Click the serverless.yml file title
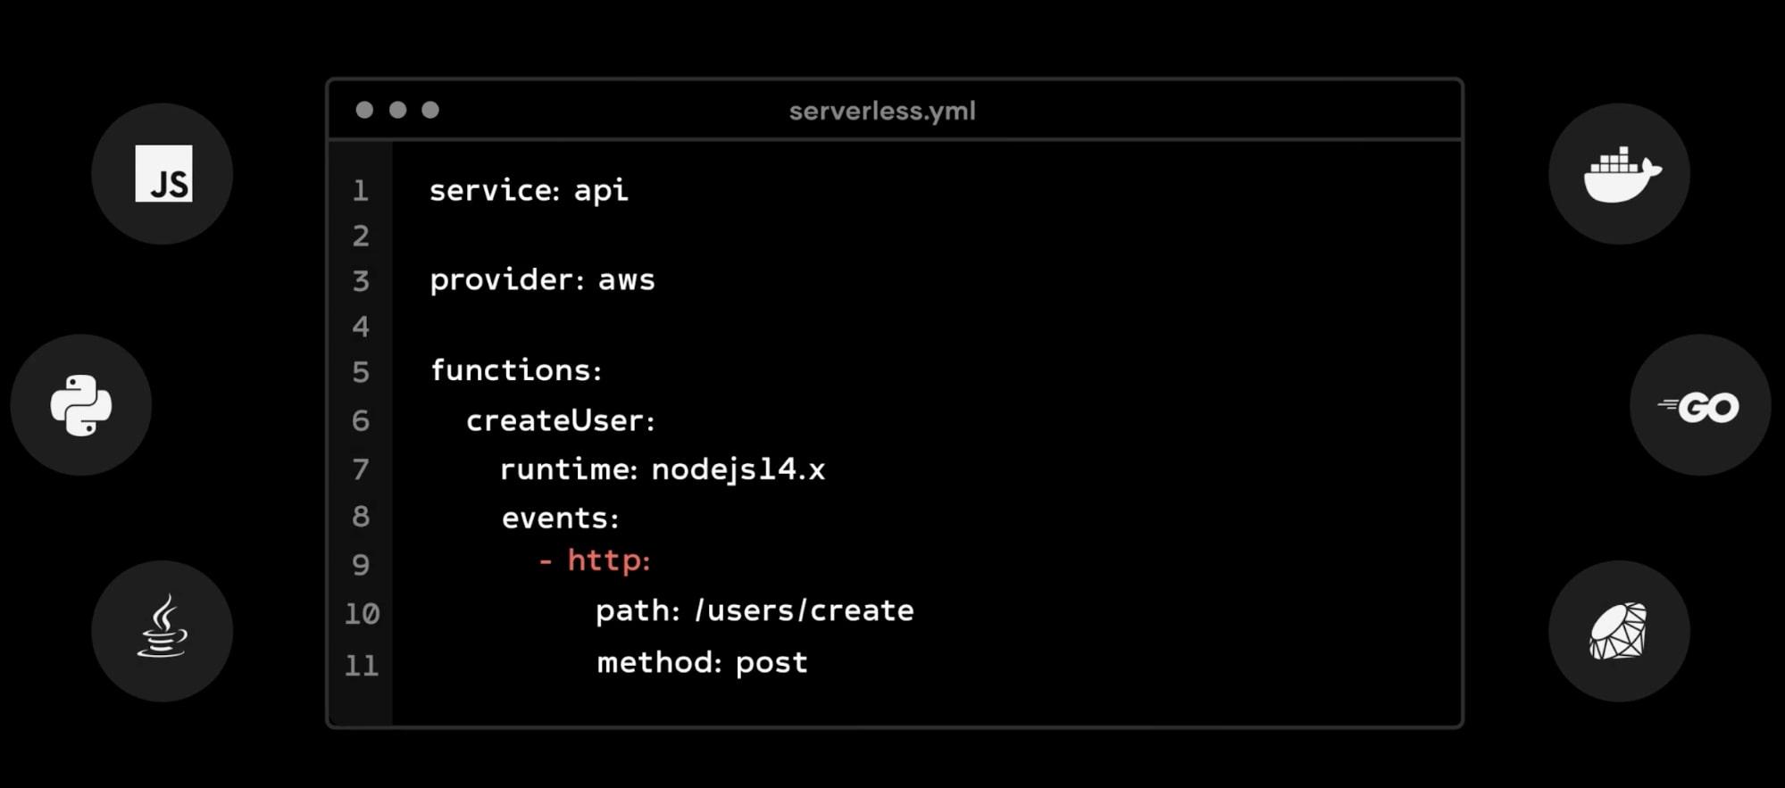Screen dimensions: 1785x788 point(882,111)
